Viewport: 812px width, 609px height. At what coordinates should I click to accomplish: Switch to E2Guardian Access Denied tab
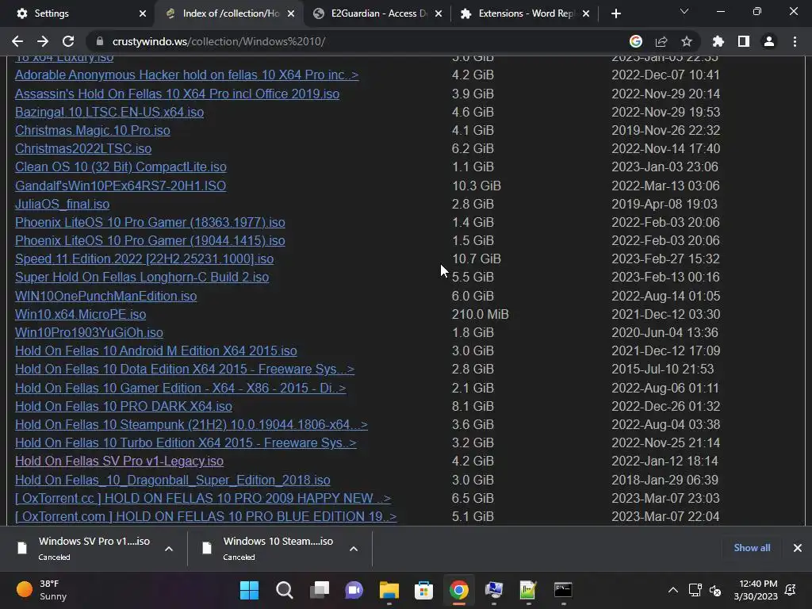tap(379, 13)
